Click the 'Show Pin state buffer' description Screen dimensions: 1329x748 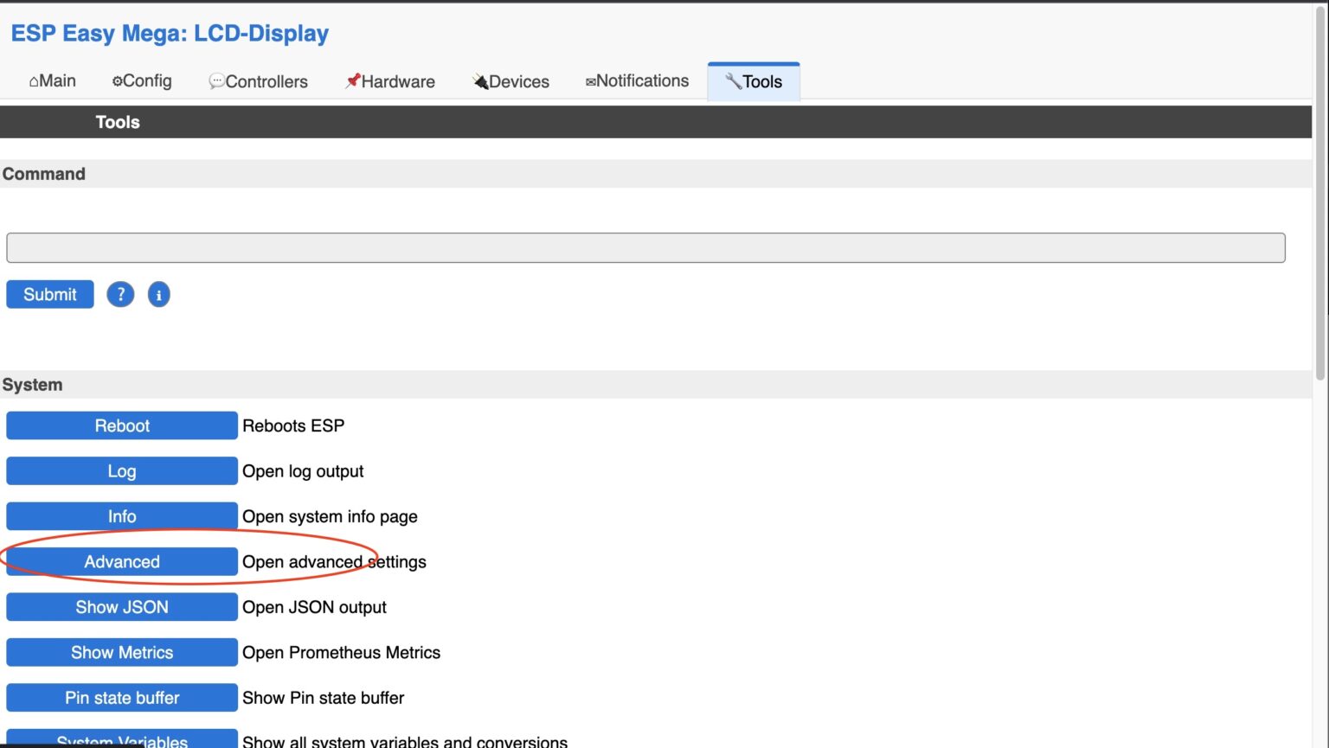323,698
